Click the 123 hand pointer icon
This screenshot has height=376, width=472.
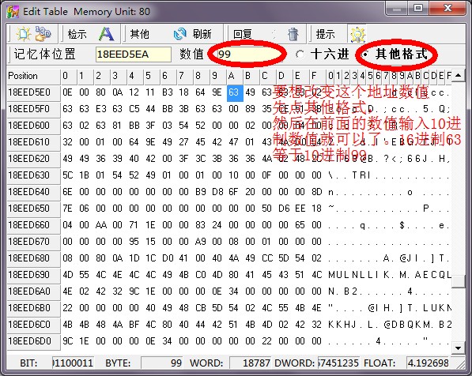pyautogui.click(x=43, y=34)
